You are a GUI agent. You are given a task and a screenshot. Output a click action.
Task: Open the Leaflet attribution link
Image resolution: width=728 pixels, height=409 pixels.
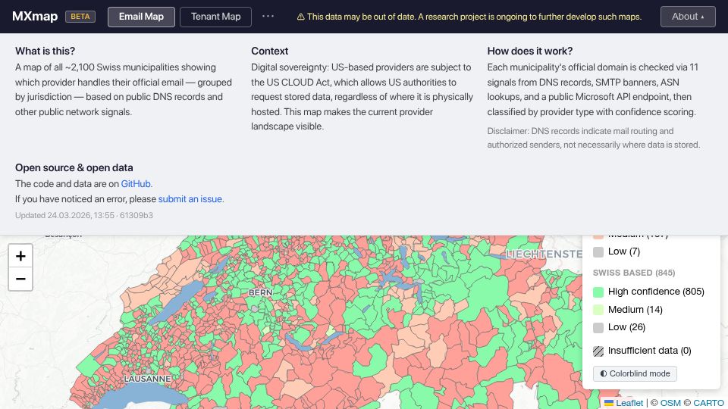click(629, 403)
